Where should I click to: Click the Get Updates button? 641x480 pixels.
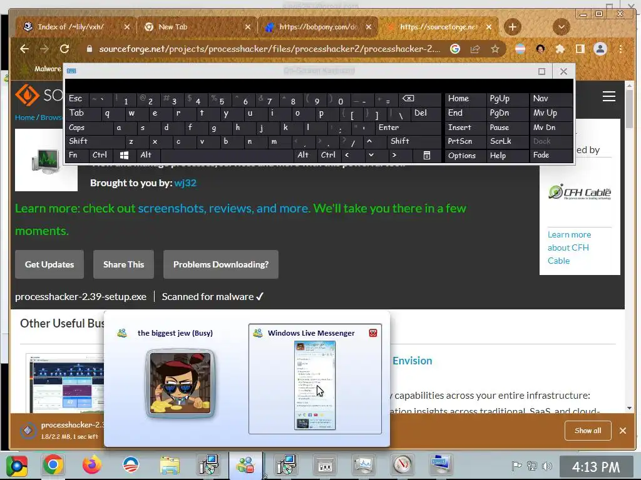pos(49,264)
